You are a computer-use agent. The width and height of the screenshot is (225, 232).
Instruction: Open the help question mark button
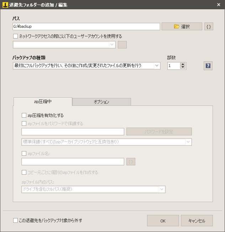tap(208, 66)
